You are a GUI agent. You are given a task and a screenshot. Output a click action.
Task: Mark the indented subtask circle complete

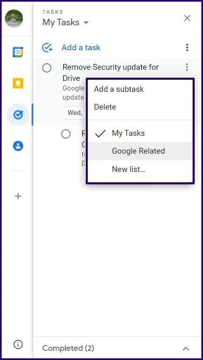point(66,134)
